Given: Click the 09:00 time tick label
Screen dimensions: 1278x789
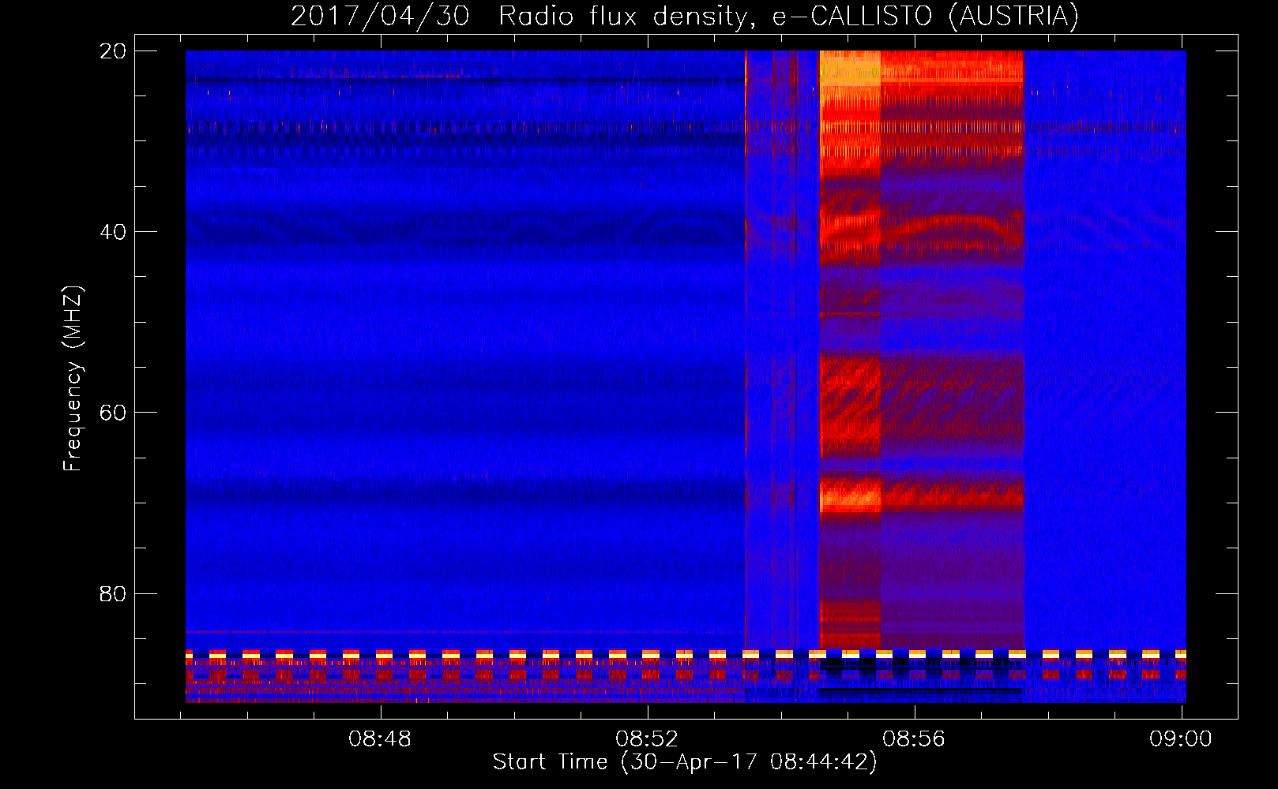Looking at the screenshot, I should (x=1181, y=739).
